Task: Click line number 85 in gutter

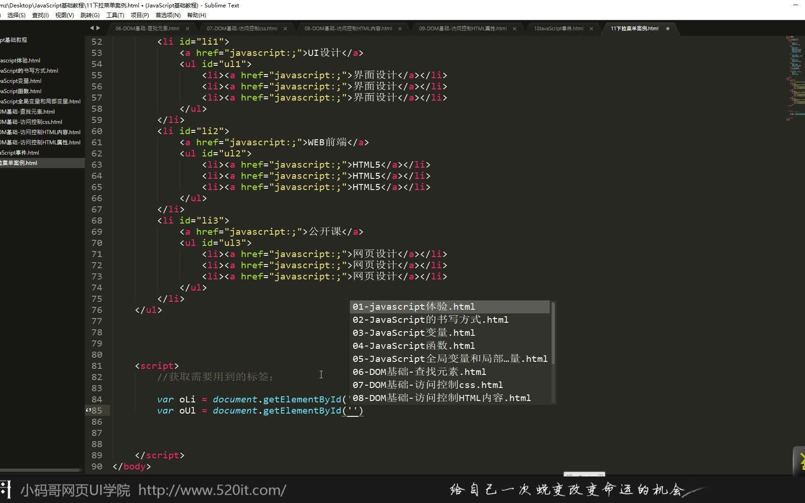Action: click(96, 410)
